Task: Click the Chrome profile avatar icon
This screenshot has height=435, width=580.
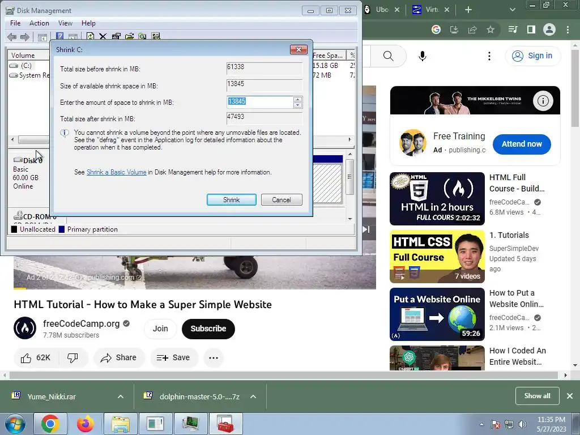Action: pos(549,29)
